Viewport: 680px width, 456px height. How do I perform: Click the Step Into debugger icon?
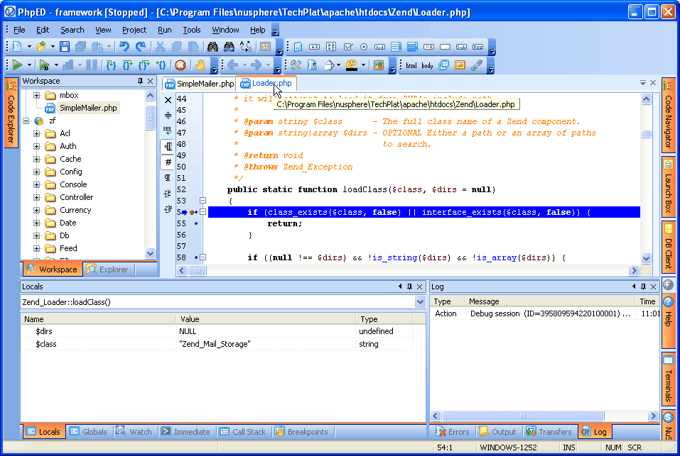point(111,65)
